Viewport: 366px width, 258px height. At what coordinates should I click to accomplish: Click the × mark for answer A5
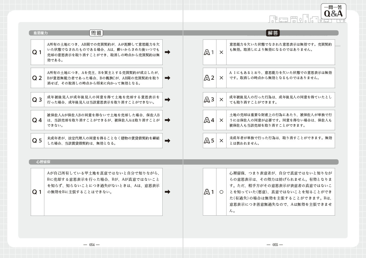click(x=221, y=141)
